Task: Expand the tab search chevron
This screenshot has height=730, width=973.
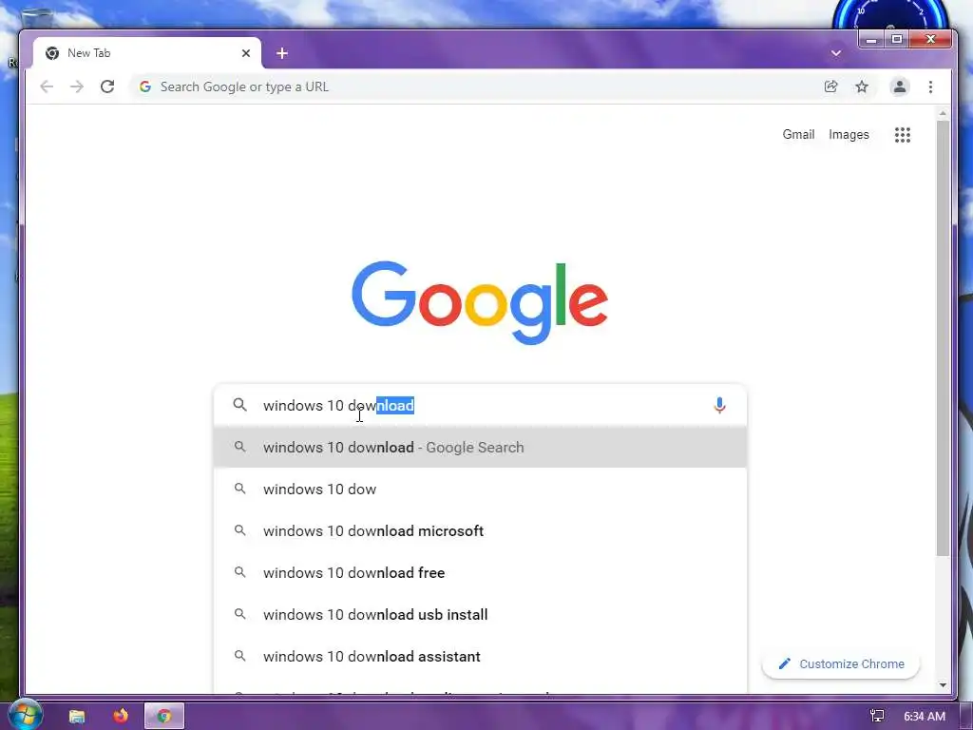Action: pyautogui.click(x=836, y=53)
